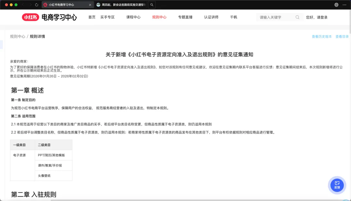This screenshot has width=351, height=201.
Task: Go to 规则中心 breadcrumb
Action: pos(18,36)
